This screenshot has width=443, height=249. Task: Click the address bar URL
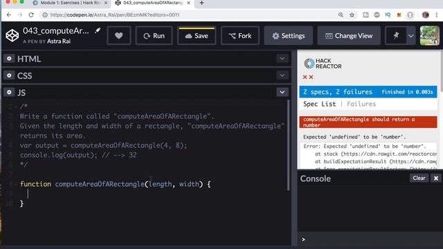pyautogui.click(x=115, y=15)
